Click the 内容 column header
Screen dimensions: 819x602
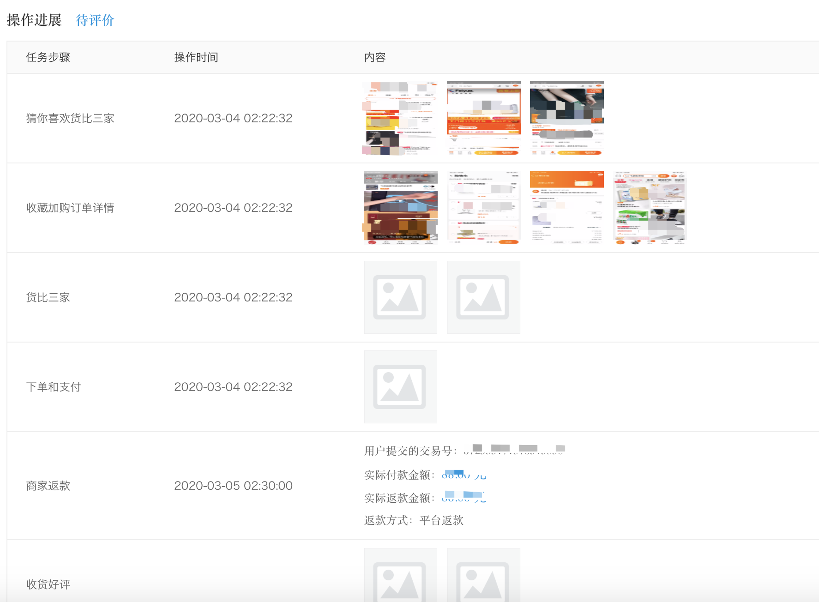(374, 57)
